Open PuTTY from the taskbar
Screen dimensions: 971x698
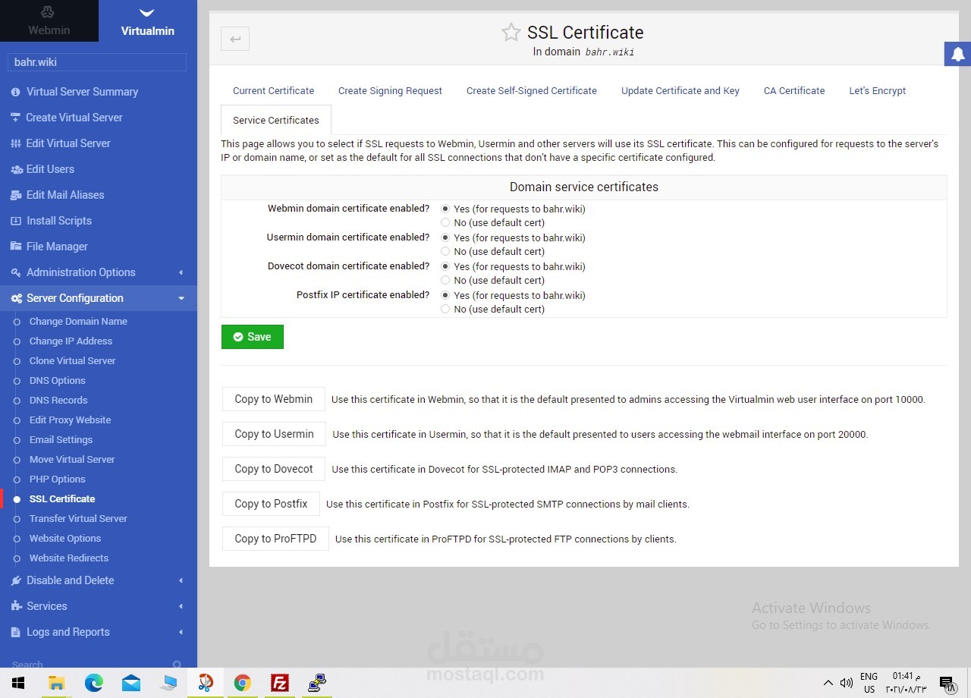[317, 683]
